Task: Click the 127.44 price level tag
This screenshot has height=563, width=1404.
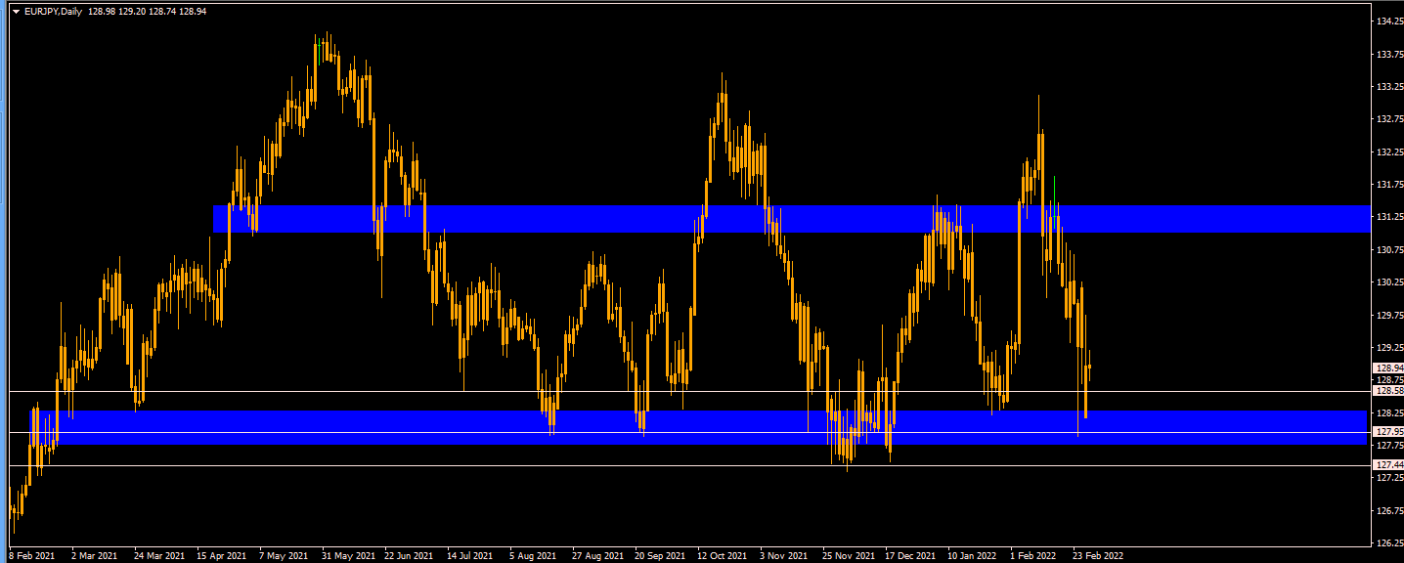Action: click(x=1388, y=465)
